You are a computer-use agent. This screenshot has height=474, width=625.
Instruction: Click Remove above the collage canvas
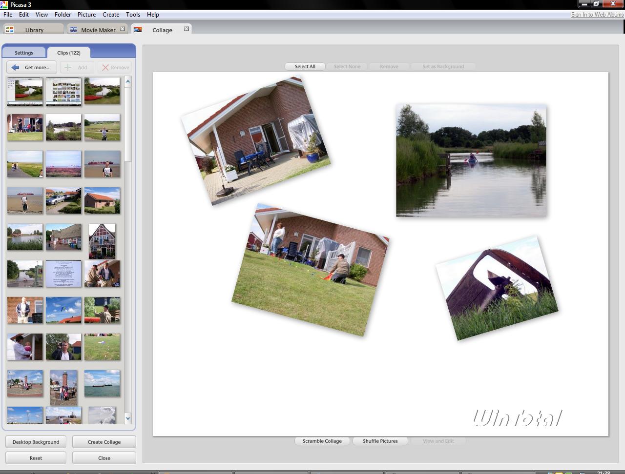(x=389, y=66)
